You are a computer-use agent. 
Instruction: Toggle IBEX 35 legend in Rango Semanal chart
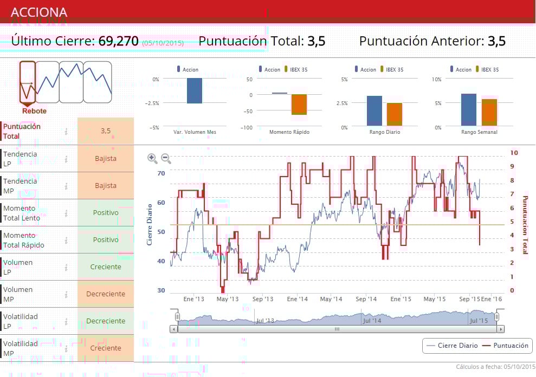(487, 69)
